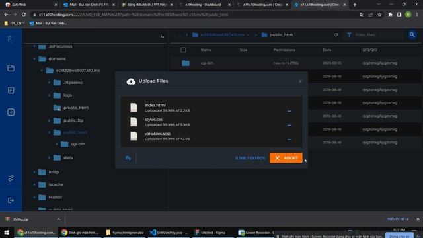Close the Upload Files dialog

tap(300, 81)
